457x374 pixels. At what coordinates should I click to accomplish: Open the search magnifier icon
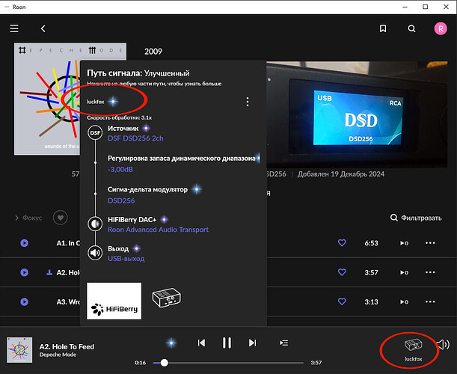[x=411, y=28]
